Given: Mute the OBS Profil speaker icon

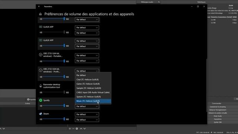Looking at the screenshot, I should [x=41, y=77].
